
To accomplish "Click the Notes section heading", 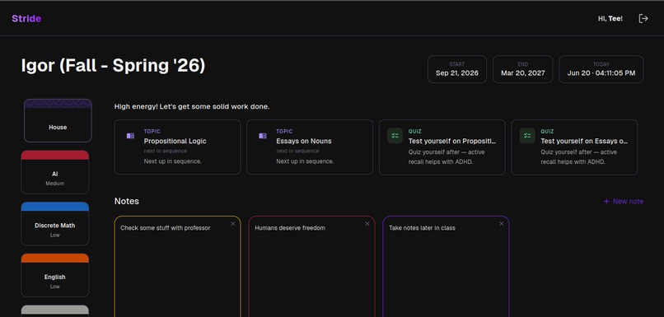I will tap(127, 201).
